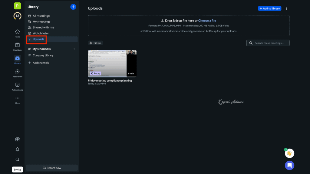Open Friday meeting compliance planning thumbnail
This screenshot has width=310, height=174.
pyautogui.click(x=112, y=63)
